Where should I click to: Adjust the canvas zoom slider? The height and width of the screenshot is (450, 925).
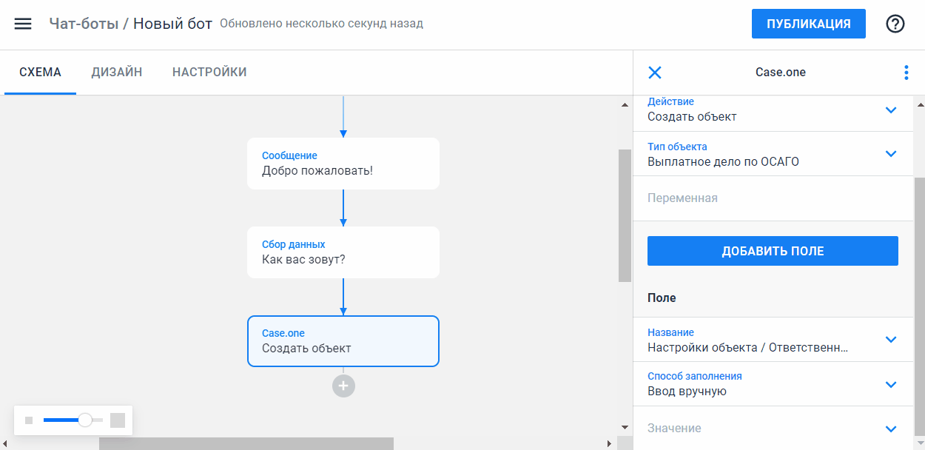click(85, 420)
